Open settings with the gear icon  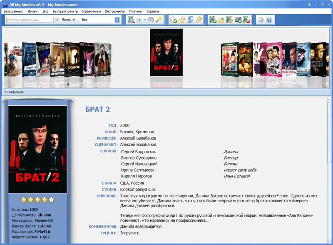[x=261, y=20]
